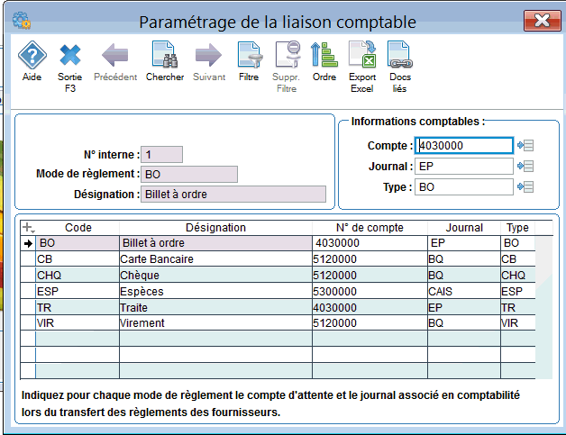Viewport: 566px width, 435px height.
Task: Click the EP journal cell in Traite row
Action: click(x=464, y=307)
